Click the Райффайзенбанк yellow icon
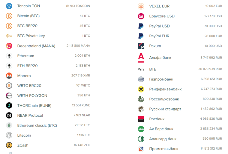228x154 pixels. tap(141, 89)
